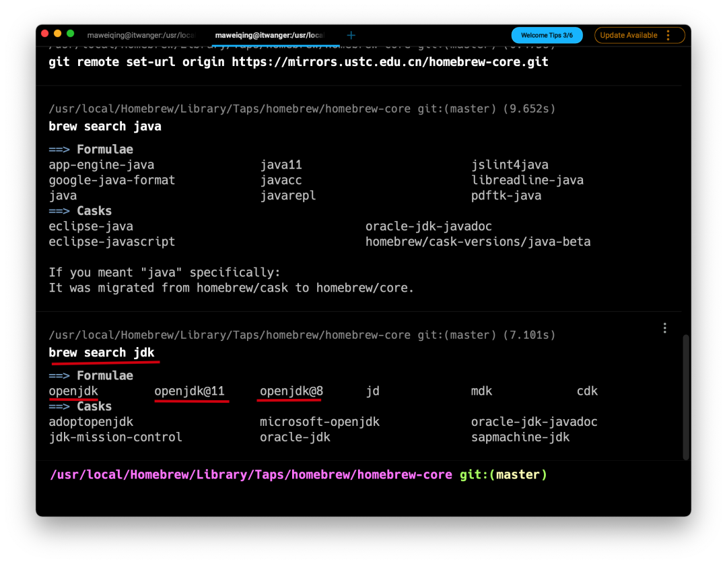The width and height of the screenshot is (727, 564).
Task: Click 'oracle-jdk' cask result
Action: (x=295, y=437)
